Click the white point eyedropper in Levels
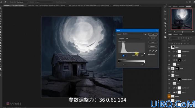The width and height of the screenshot is (195, 108). tap(156, 51)
